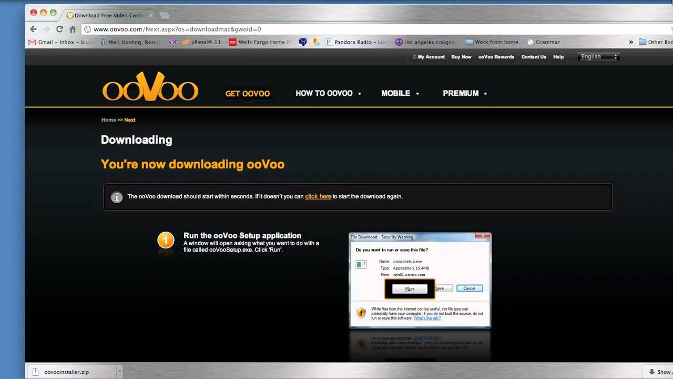The width and height of the screenshot is (673, 379).
Task: Open a new browser tab
Action: (x=165, y=15)
